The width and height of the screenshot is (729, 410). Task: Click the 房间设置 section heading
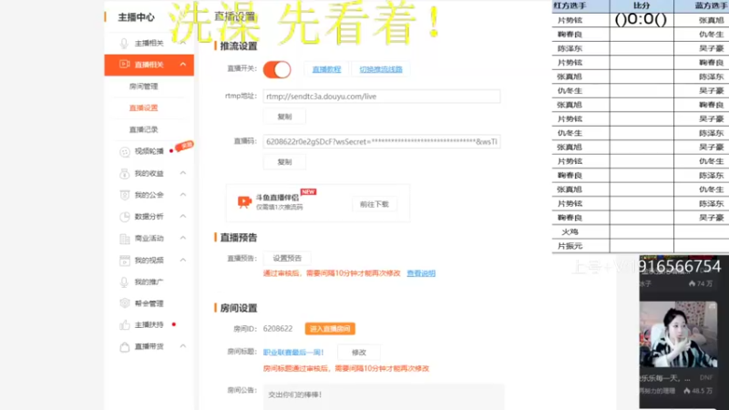(x=239, y=308)
